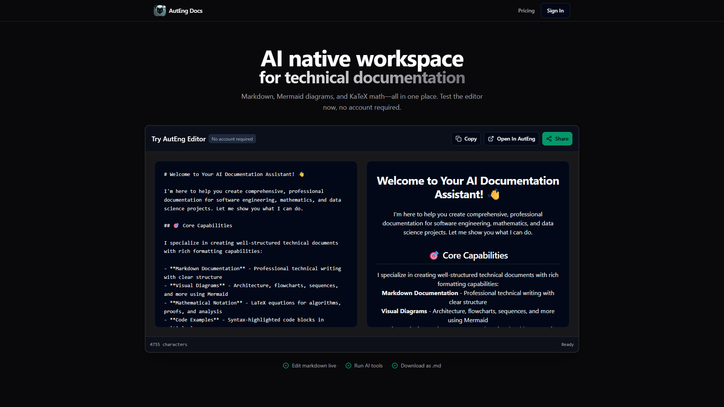Click the rendered preview pane heading

[468, 187]
